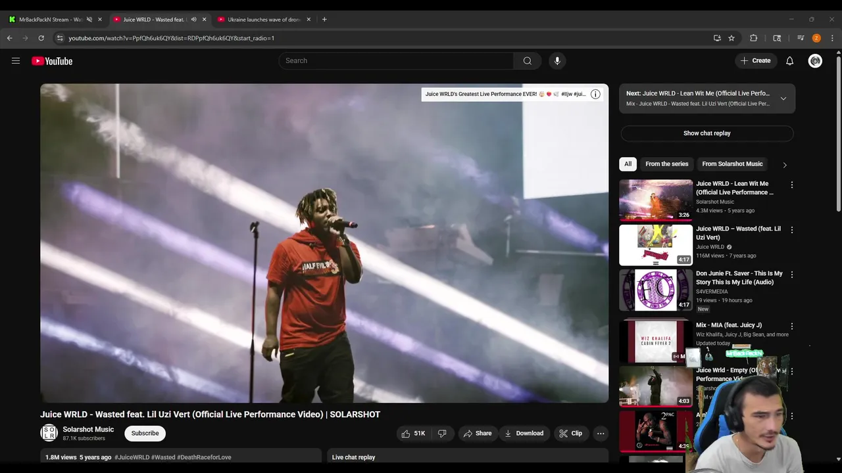Image resolution: width=842 pixels, height=473 pixels.
Task: Open options for Wasted feat. Lil Uzi Vert
Action: 791,230
